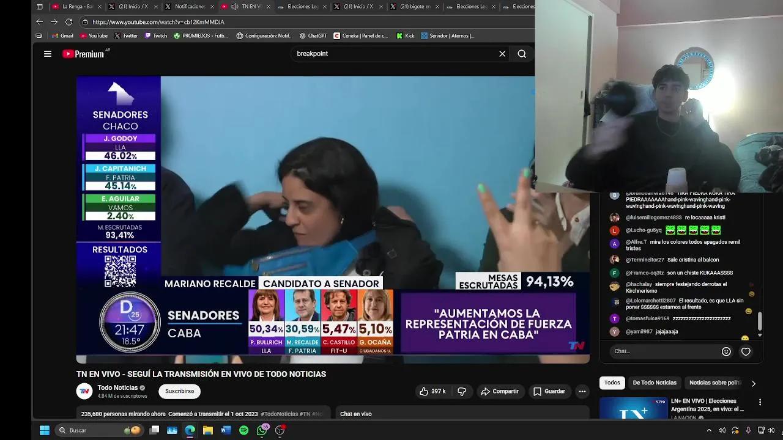
Task: Send a heart reaction in chat
Action: tap(746, 351)
